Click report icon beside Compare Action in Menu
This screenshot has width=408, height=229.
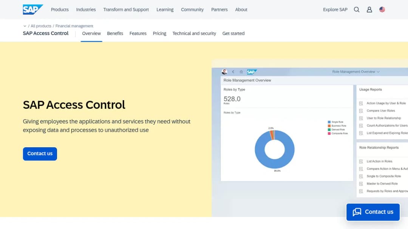tap(361, 169)
